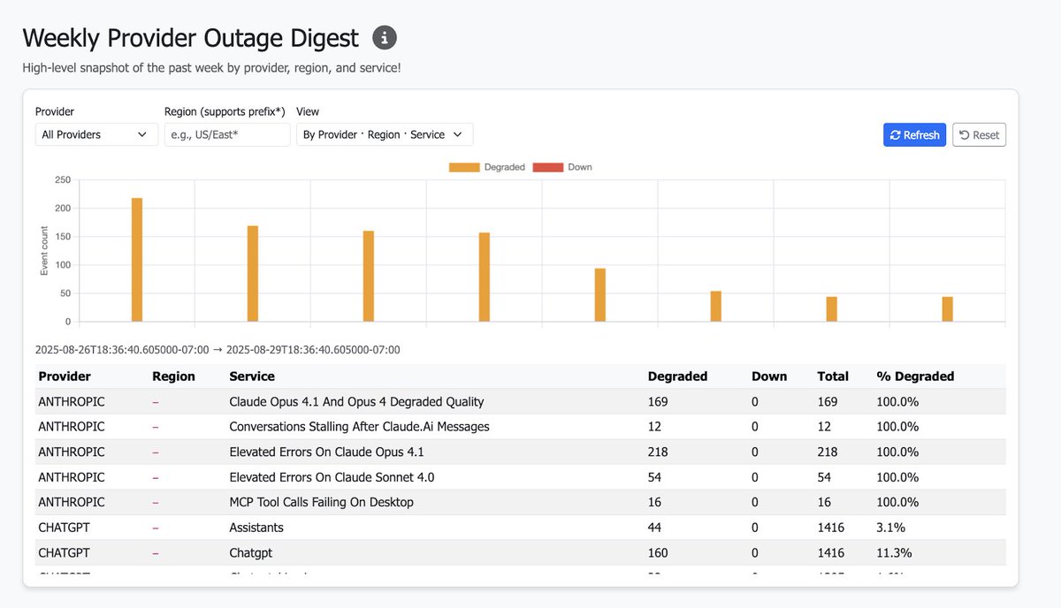Click the undo arrow icon in Reset button
Image resolution: width=1061 pixels, height=608 pixels.
point(965,135)
